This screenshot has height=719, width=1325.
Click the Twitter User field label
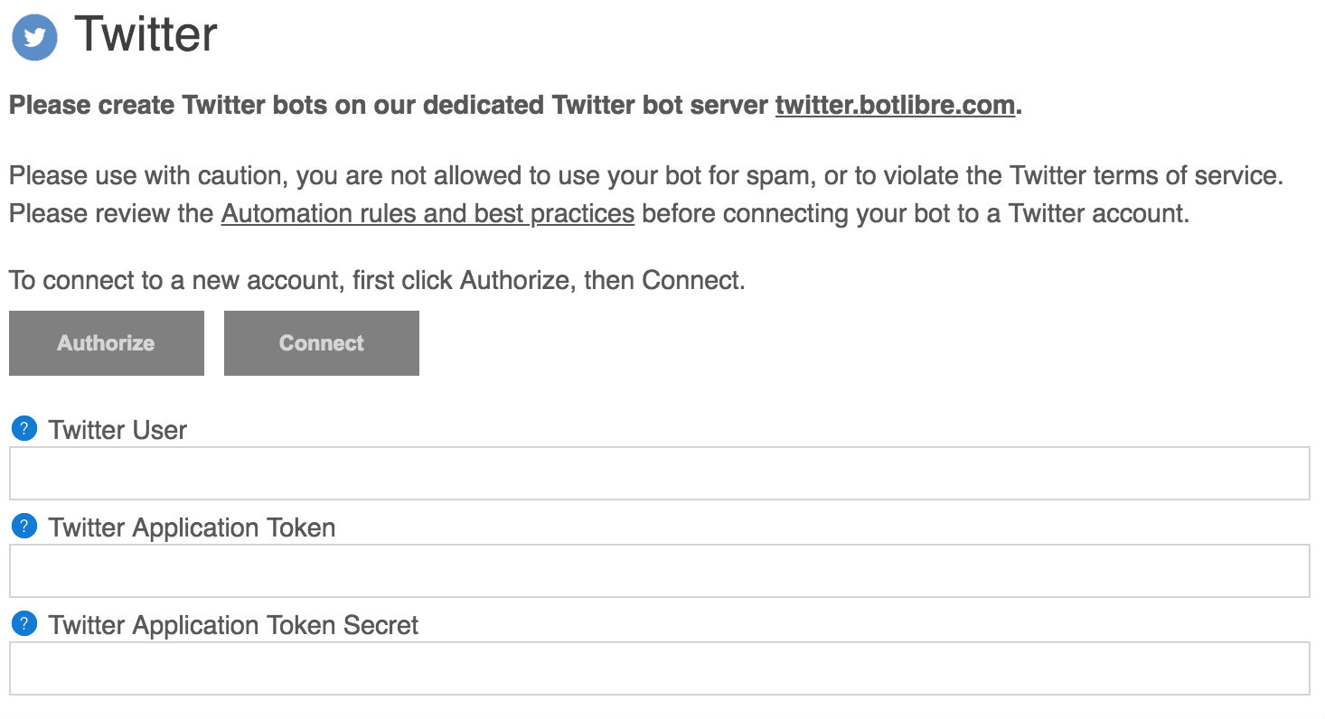pyautogui.click(x=117, y=430)
